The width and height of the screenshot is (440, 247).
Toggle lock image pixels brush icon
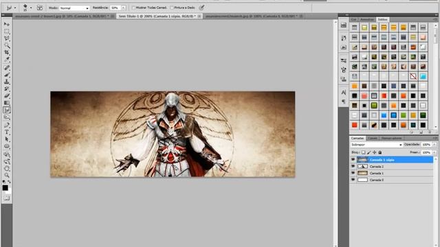369,152
